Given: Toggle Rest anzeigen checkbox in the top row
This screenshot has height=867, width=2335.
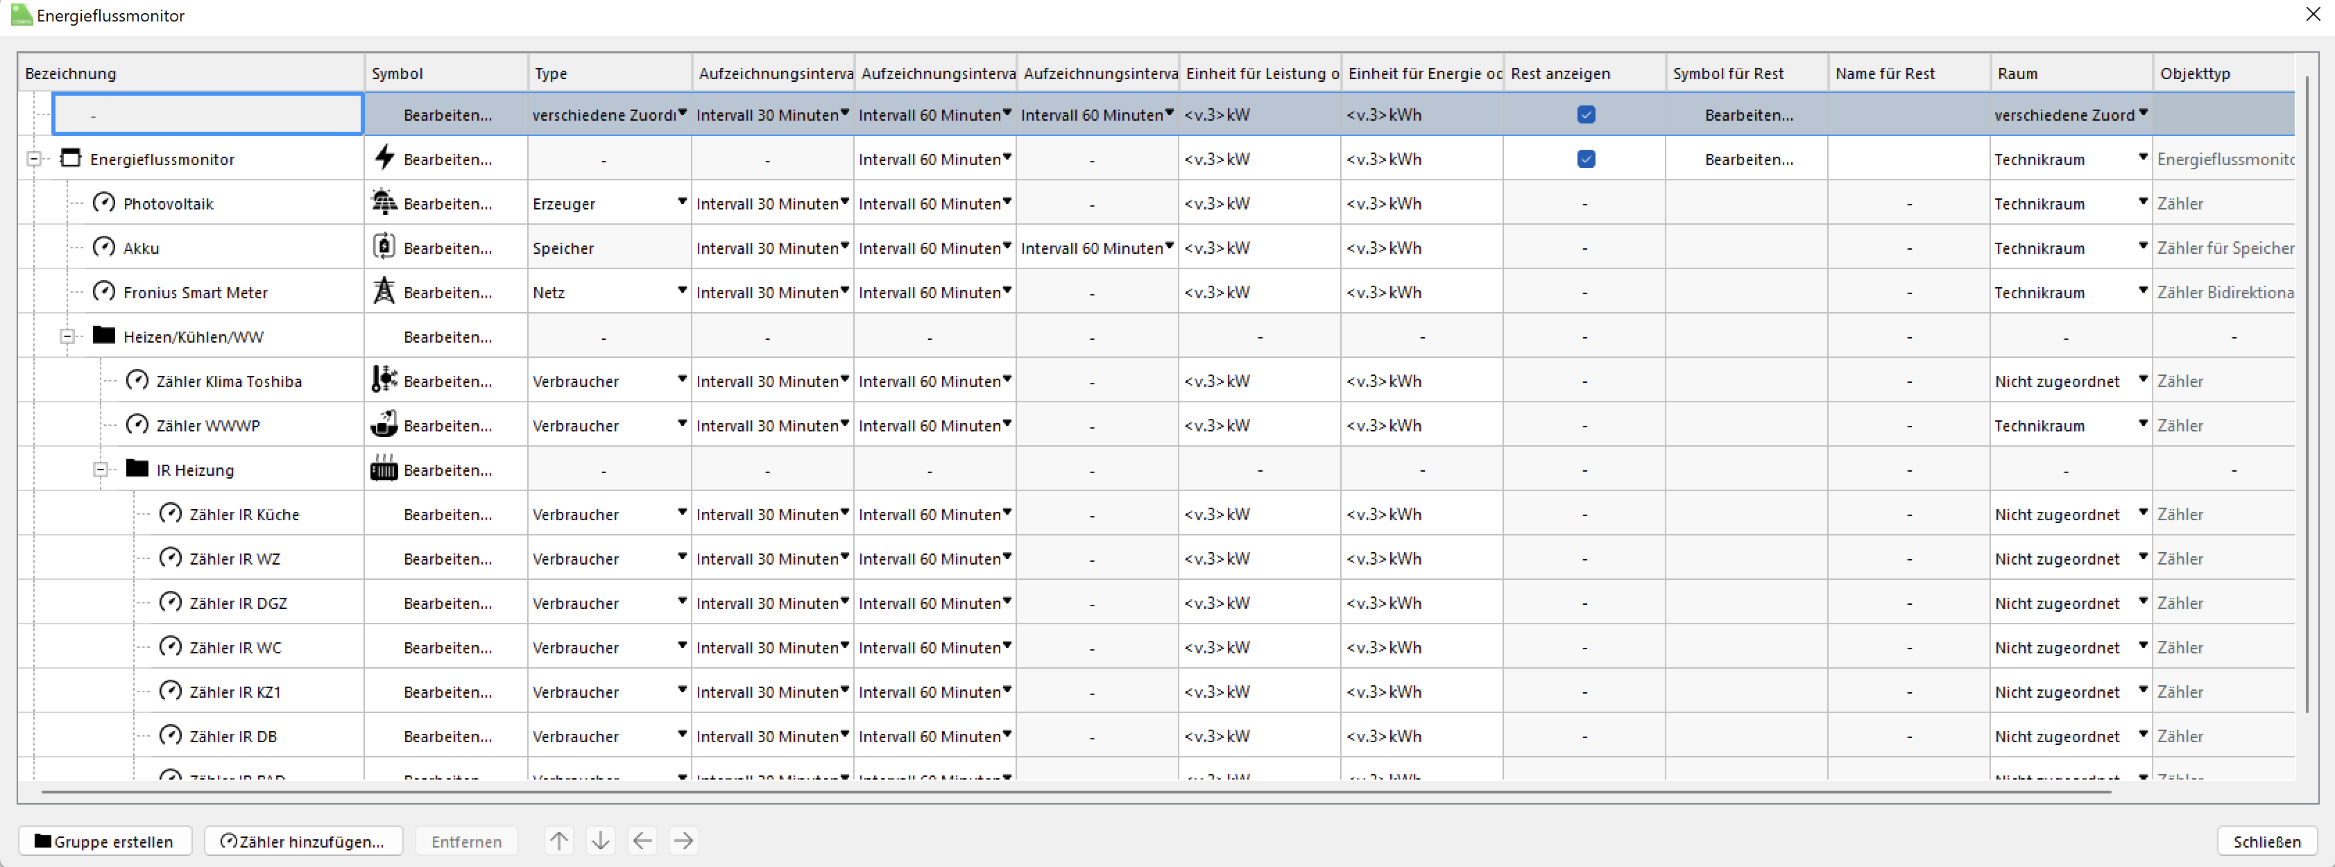Looking at the screenshot, I should (x=1585, y=114).
